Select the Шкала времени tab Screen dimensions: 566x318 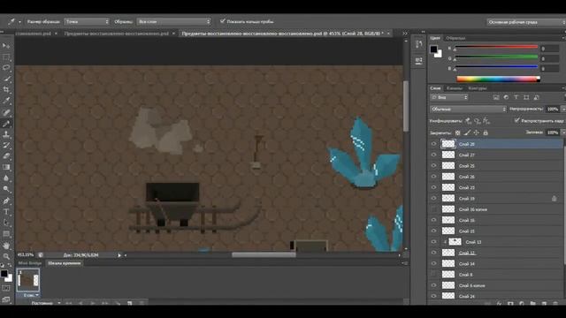click(x=65, y=263)
